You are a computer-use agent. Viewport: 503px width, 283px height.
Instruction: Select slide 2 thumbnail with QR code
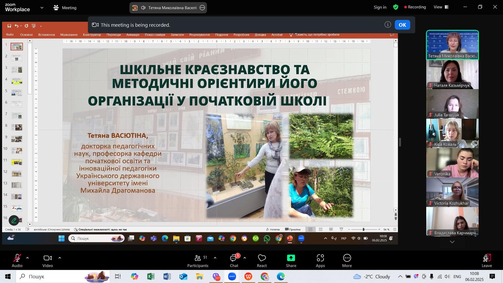click(x=17, y=58)
